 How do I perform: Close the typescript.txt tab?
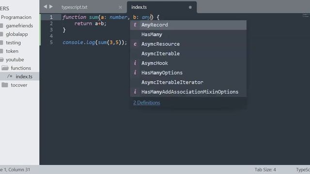click(x=120, y=7)
